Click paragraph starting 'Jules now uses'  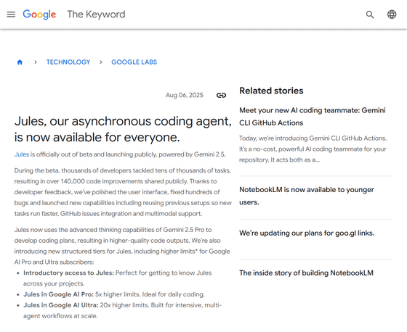coord(122,246)
